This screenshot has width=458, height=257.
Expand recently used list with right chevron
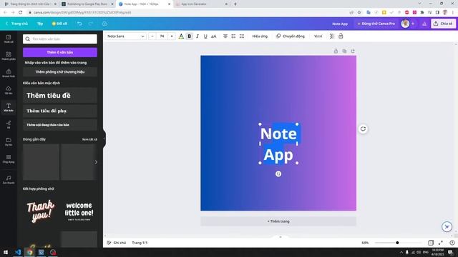96,162
